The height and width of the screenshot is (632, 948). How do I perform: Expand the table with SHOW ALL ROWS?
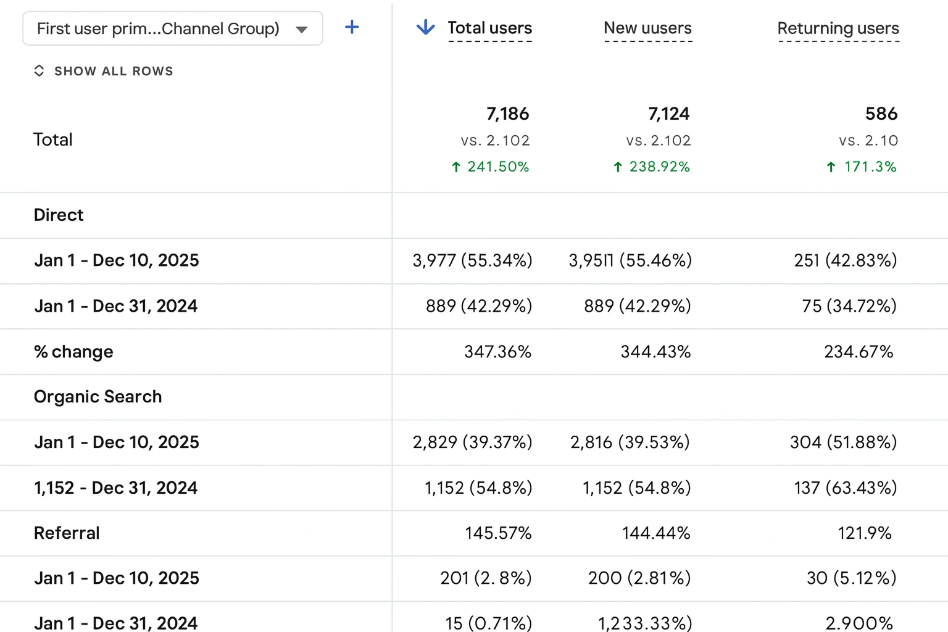tap(114, 71)
